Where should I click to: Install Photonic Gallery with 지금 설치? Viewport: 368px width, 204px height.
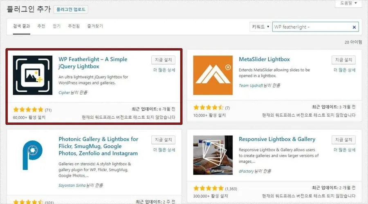pos(163,140)
